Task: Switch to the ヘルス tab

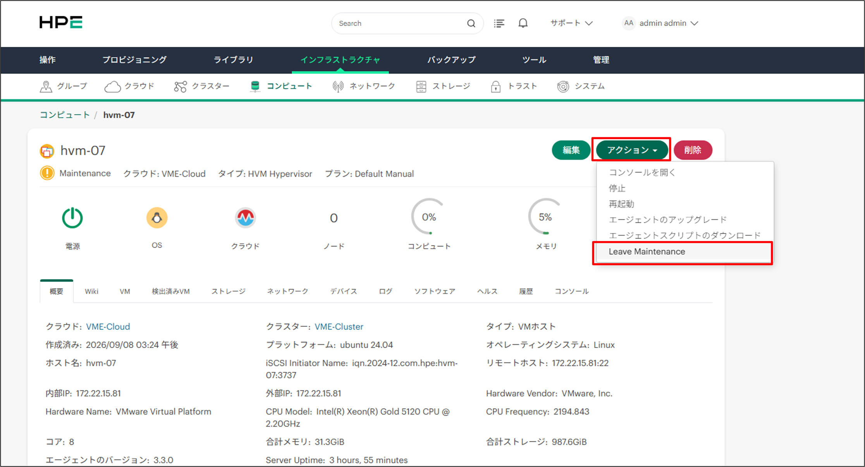Action: point(487,291)
